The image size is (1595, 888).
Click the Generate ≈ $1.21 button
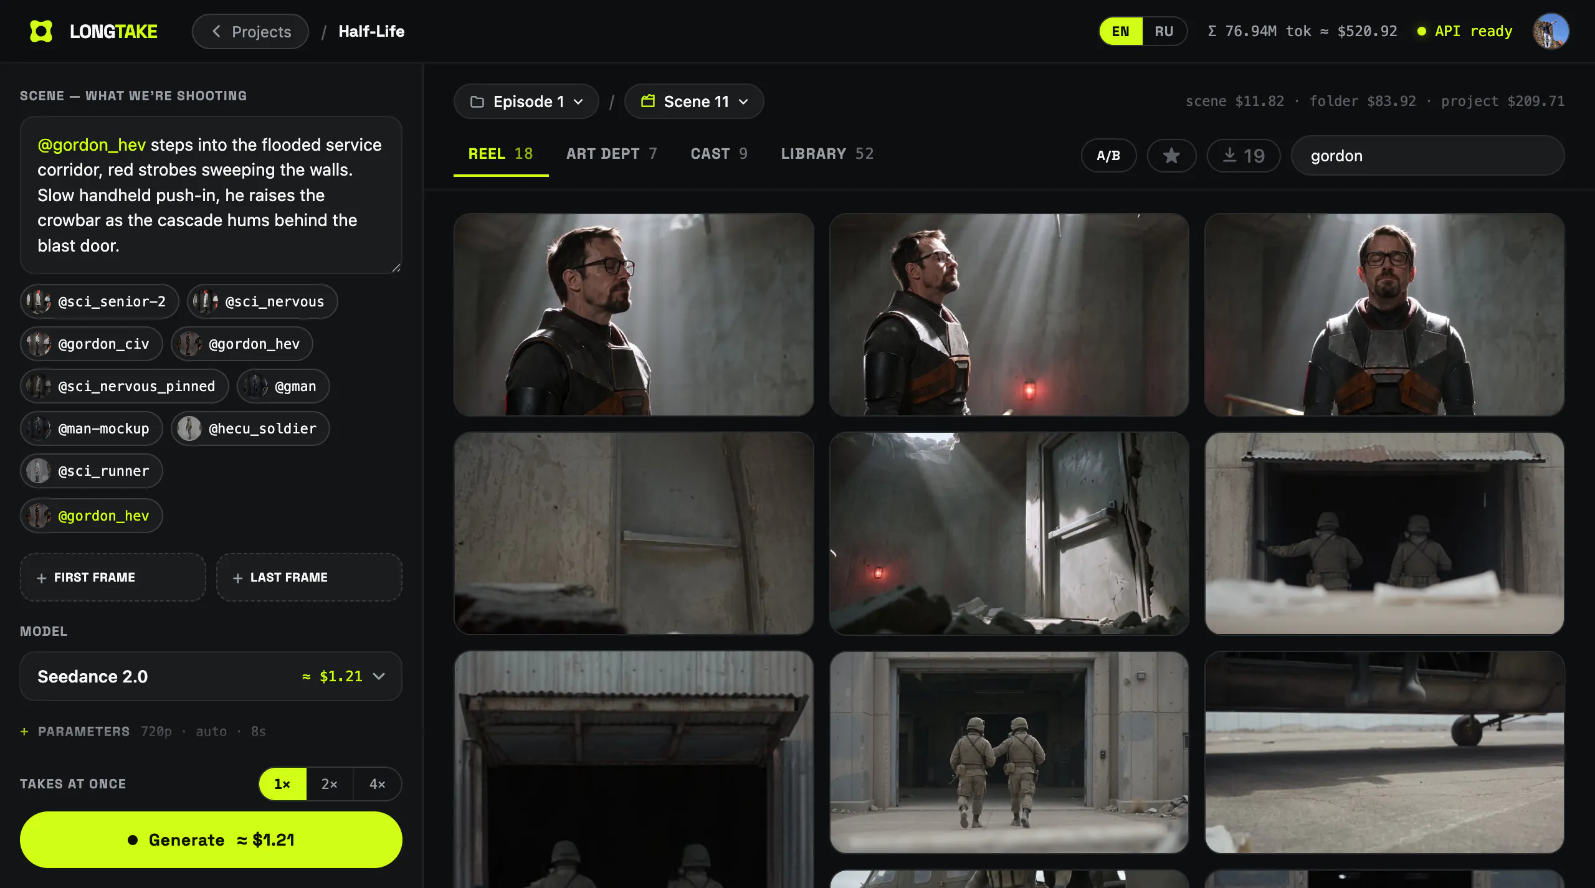(x=211, y=839)
